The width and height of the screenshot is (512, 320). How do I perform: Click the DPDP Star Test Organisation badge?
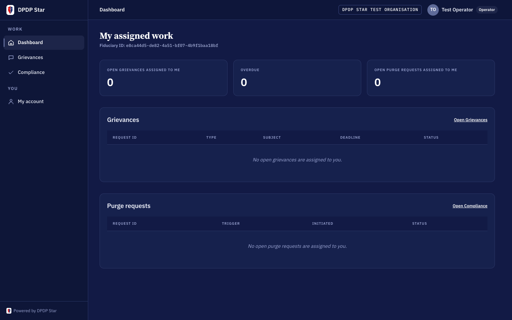coord(380,10)
